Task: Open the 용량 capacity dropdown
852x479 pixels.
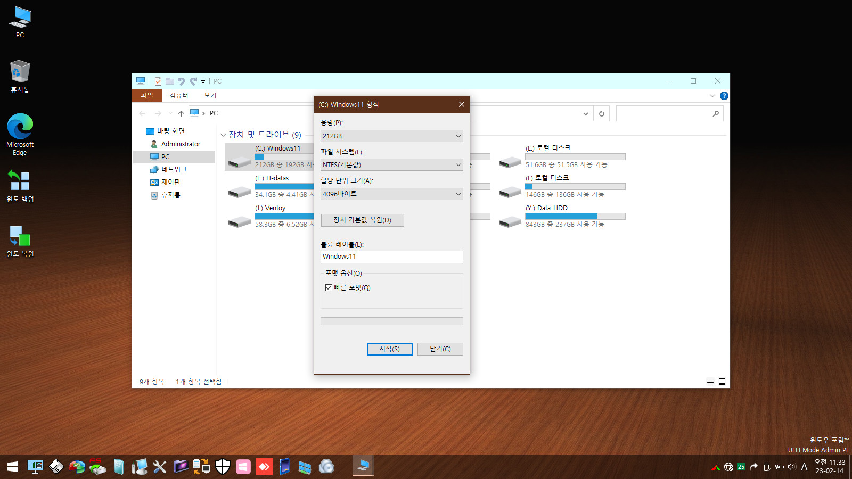Action: click(392, 136)
